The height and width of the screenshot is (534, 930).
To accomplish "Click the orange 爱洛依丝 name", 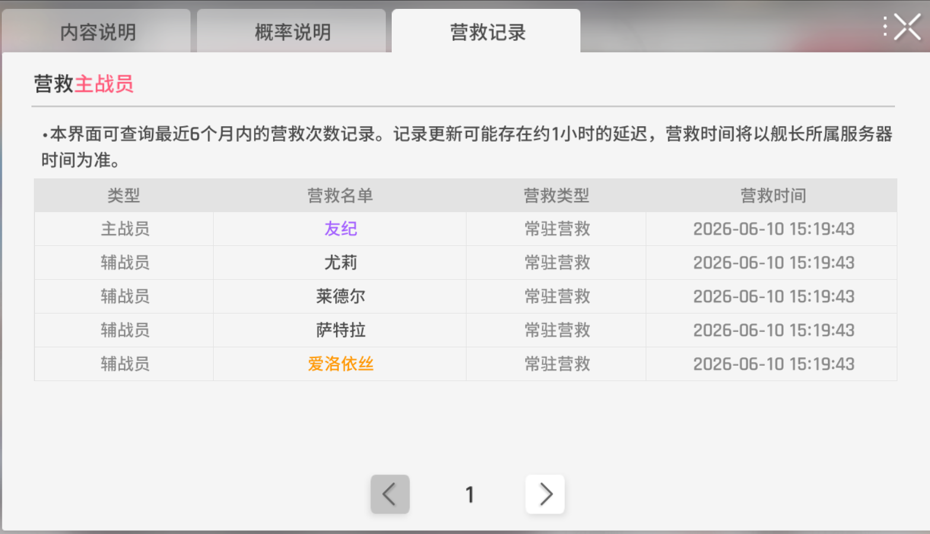I will (341, 364).
